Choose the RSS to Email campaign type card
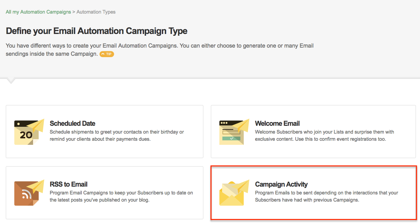This screenshot has height=223, width=420. pyautogui.click(x=105, y=192)
